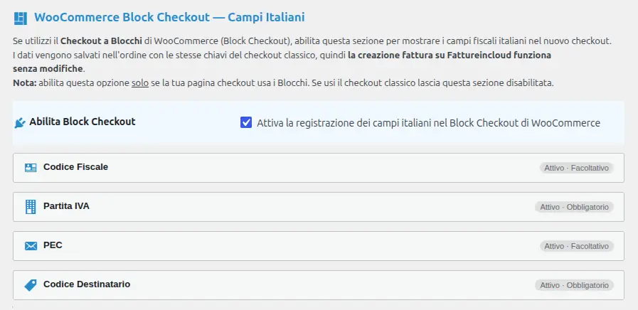Click the "Attivo · Facoltativo" badge on PEC row

click(577, 246)
